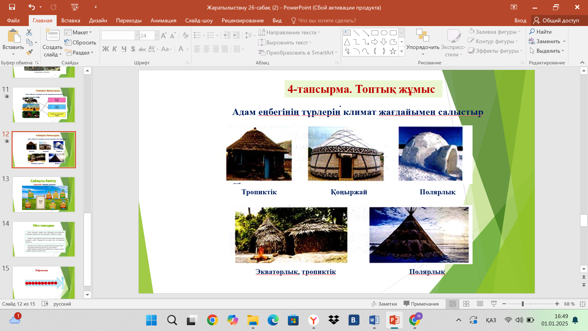Screen dimensions: 588x331
Task: Open the Макет layout dropdown
Action: click(78, 32)
